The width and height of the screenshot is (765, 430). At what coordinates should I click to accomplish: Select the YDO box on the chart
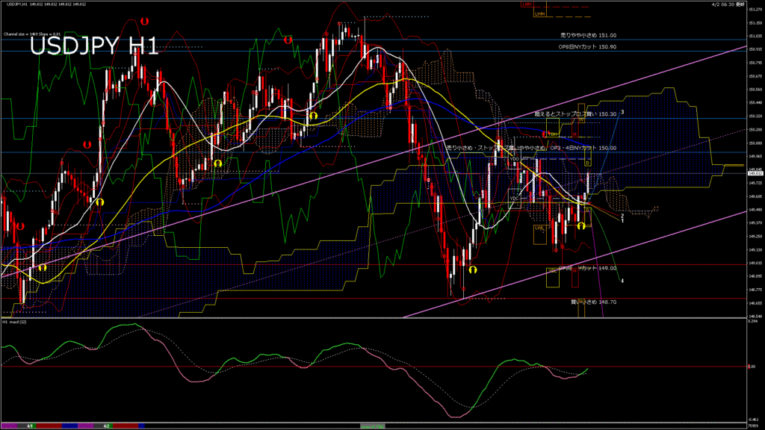click(514, 159)
